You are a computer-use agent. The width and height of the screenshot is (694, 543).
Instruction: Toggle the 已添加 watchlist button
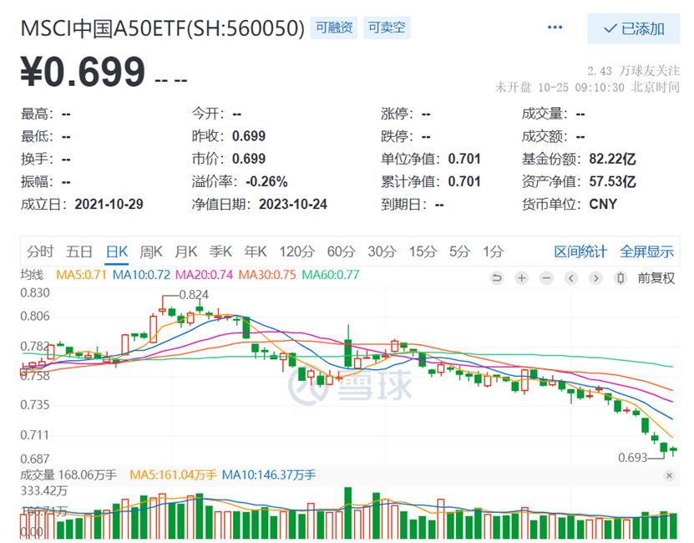(633, 28)
